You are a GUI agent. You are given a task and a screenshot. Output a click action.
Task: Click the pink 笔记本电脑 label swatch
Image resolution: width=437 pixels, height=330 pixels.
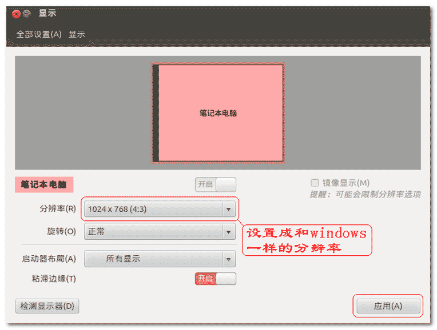pos(44,184)
